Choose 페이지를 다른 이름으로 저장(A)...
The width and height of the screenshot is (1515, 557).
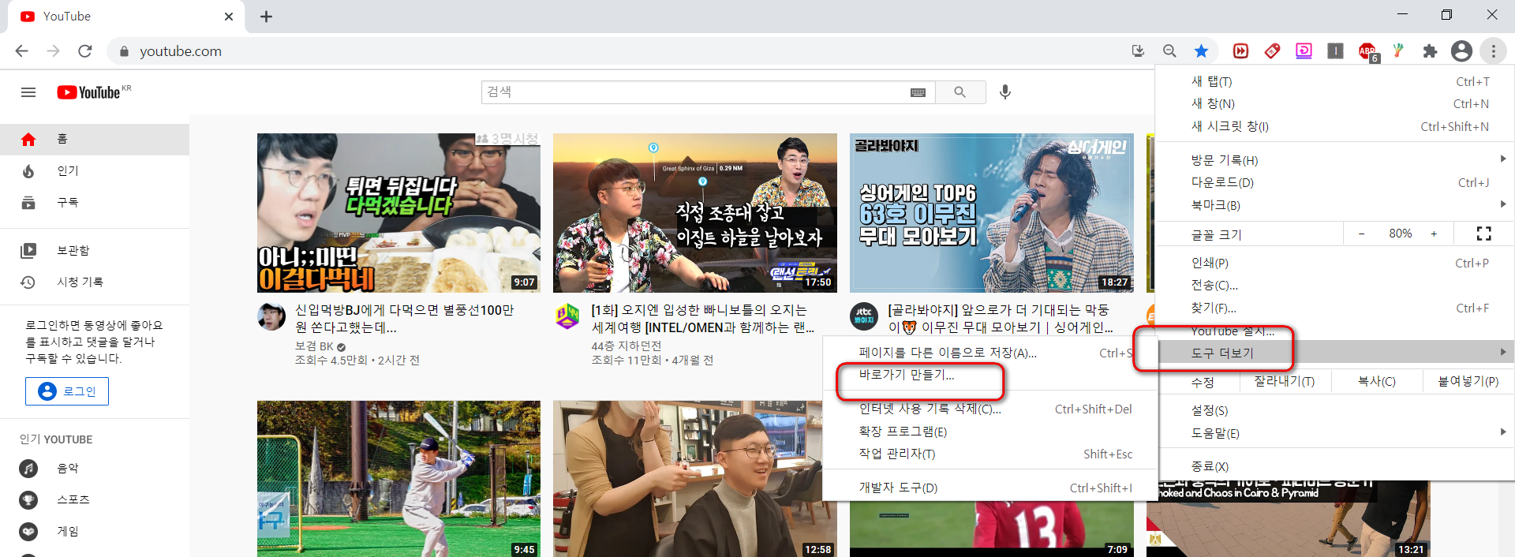click(989, 353)
